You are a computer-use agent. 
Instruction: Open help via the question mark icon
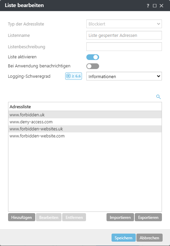pos(148,6)
